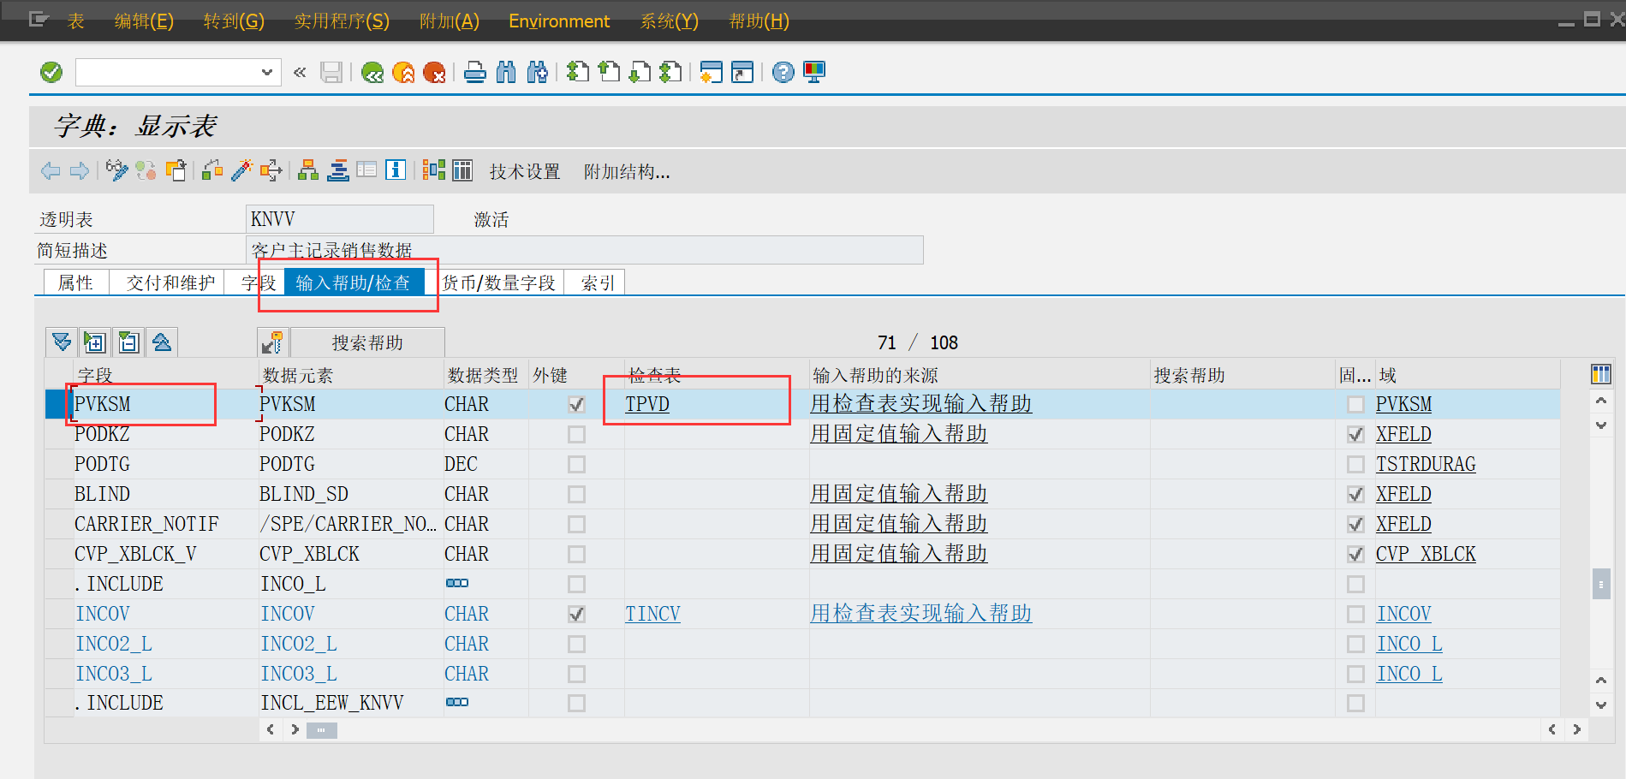The width and height of the screenshot is (1626, 779).
Task: Open the Help question mark icon
Action: point(783,73)
